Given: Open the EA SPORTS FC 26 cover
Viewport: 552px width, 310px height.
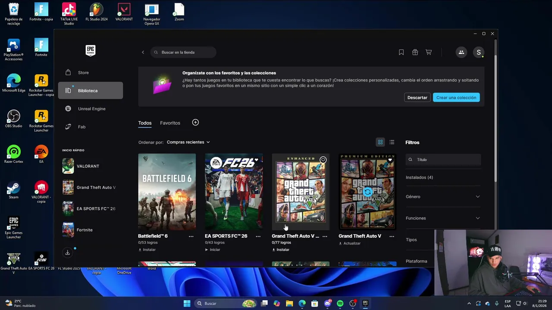Looking at the screenshot, I should [x=234, y=192].
